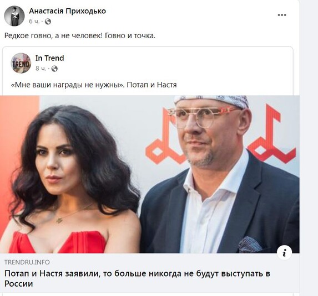Image resolution: width=318 pixels, height=296 pixels.
Task: Open the article info "i" icon
Action: pos(284,252)
